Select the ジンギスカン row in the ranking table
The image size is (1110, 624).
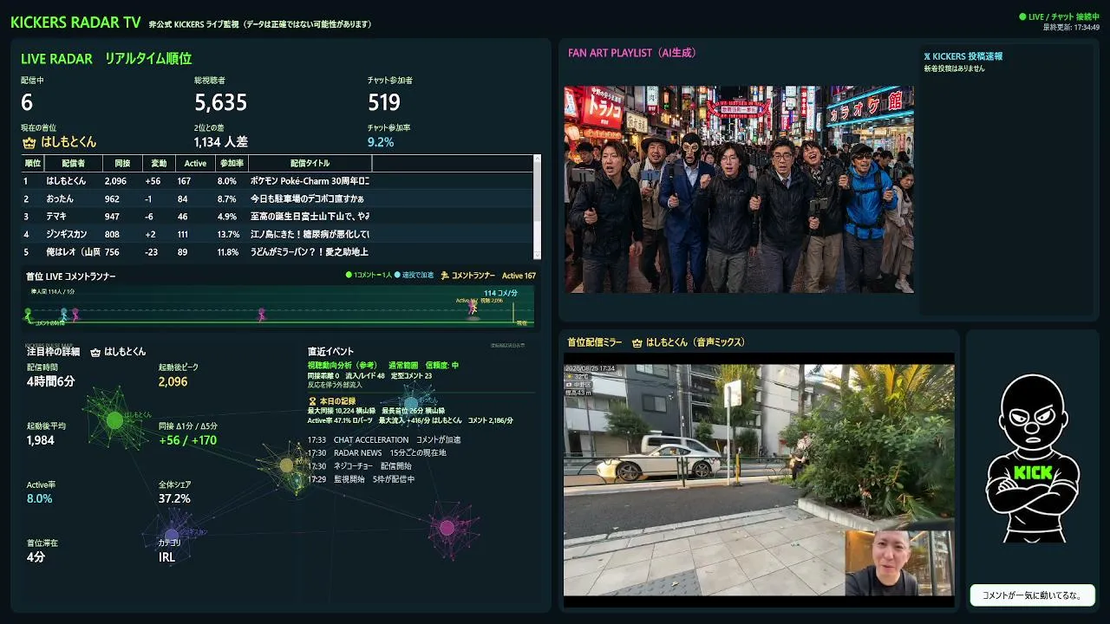click(277, 234)
